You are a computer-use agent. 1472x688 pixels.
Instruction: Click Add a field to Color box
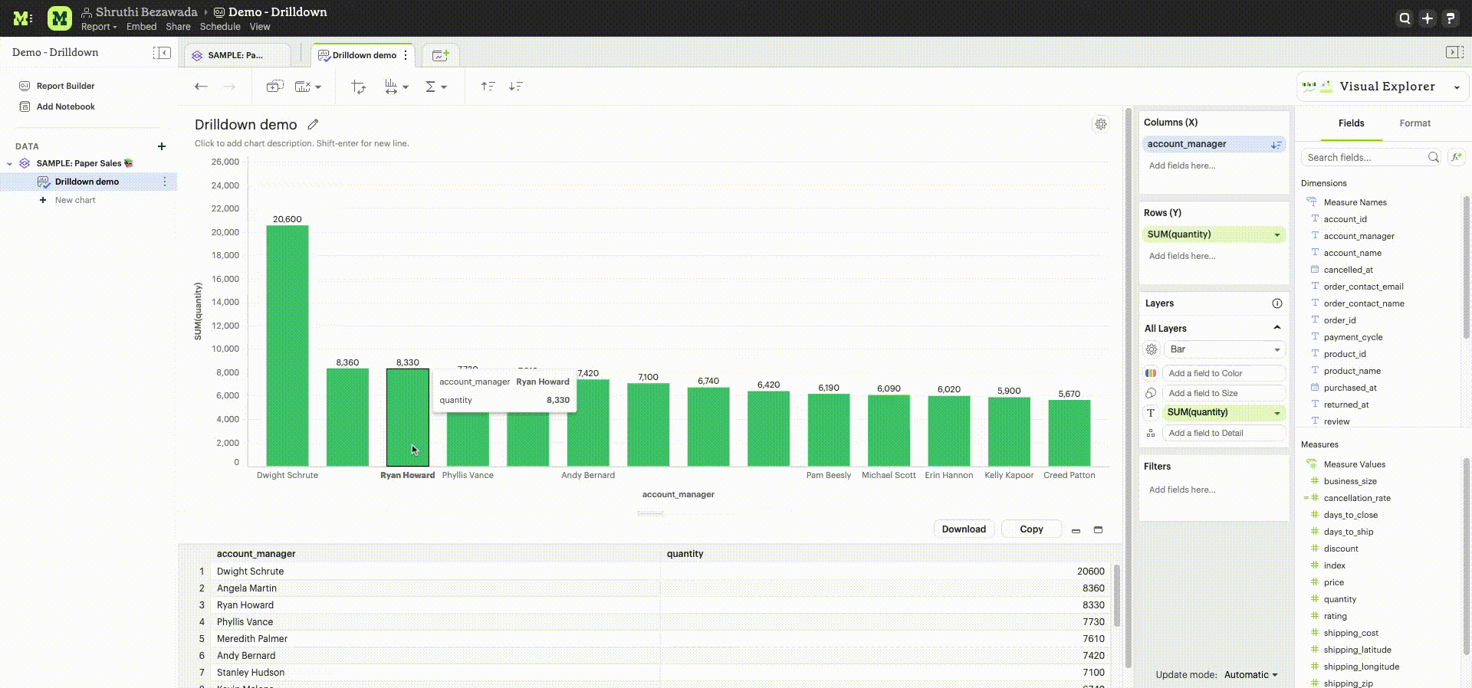click(x=1224, y=373)
